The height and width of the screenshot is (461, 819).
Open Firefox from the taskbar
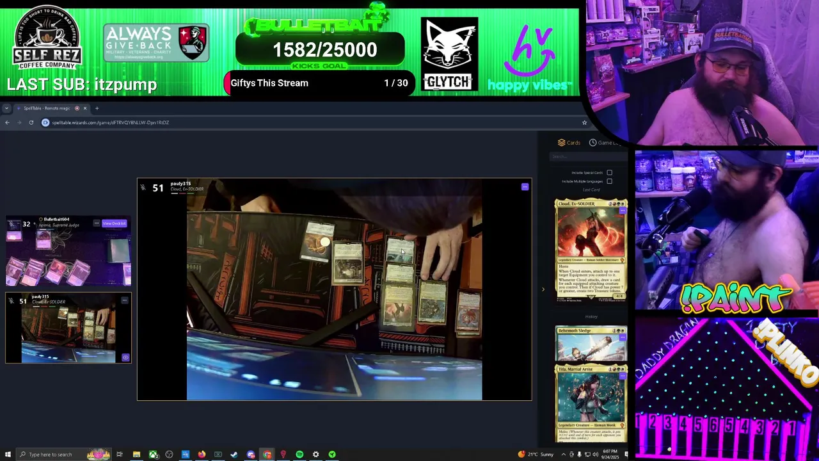[x=202, y=455]
